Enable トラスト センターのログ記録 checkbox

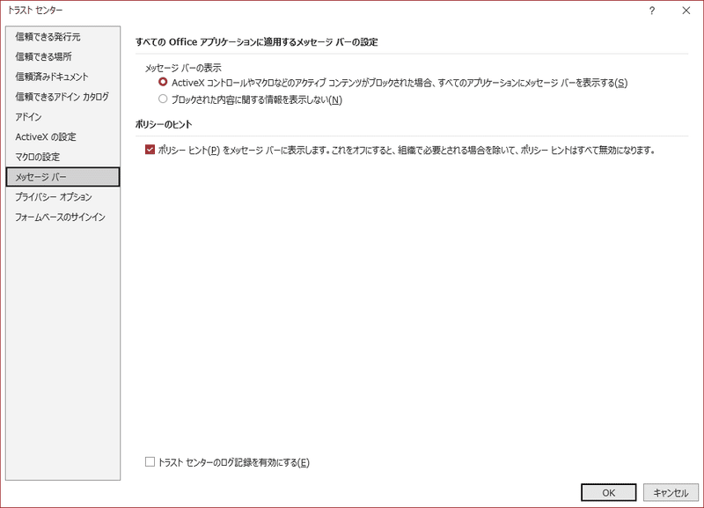[x=150, y=461]
